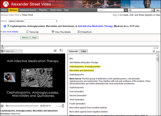Click the Clear button
The image size is (161, 116).
coord(34,37)
